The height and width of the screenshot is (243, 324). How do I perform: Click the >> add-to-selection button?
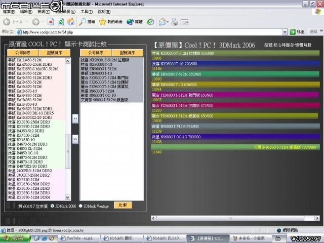click(x=75, y=139)
